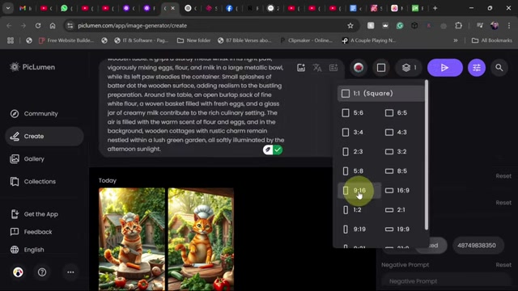518x291 pixels.
Task: Click the search magnifier icon
Action: (x=499, y=68)
